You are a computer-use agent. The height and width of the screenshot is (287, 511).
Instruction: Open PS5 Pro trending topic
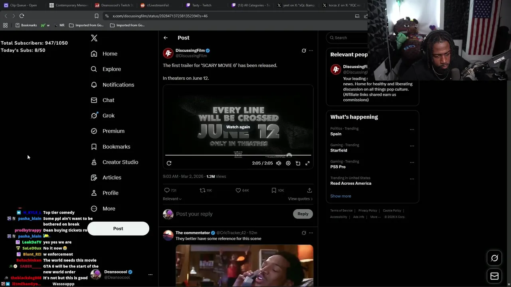(x=338, y=167)
